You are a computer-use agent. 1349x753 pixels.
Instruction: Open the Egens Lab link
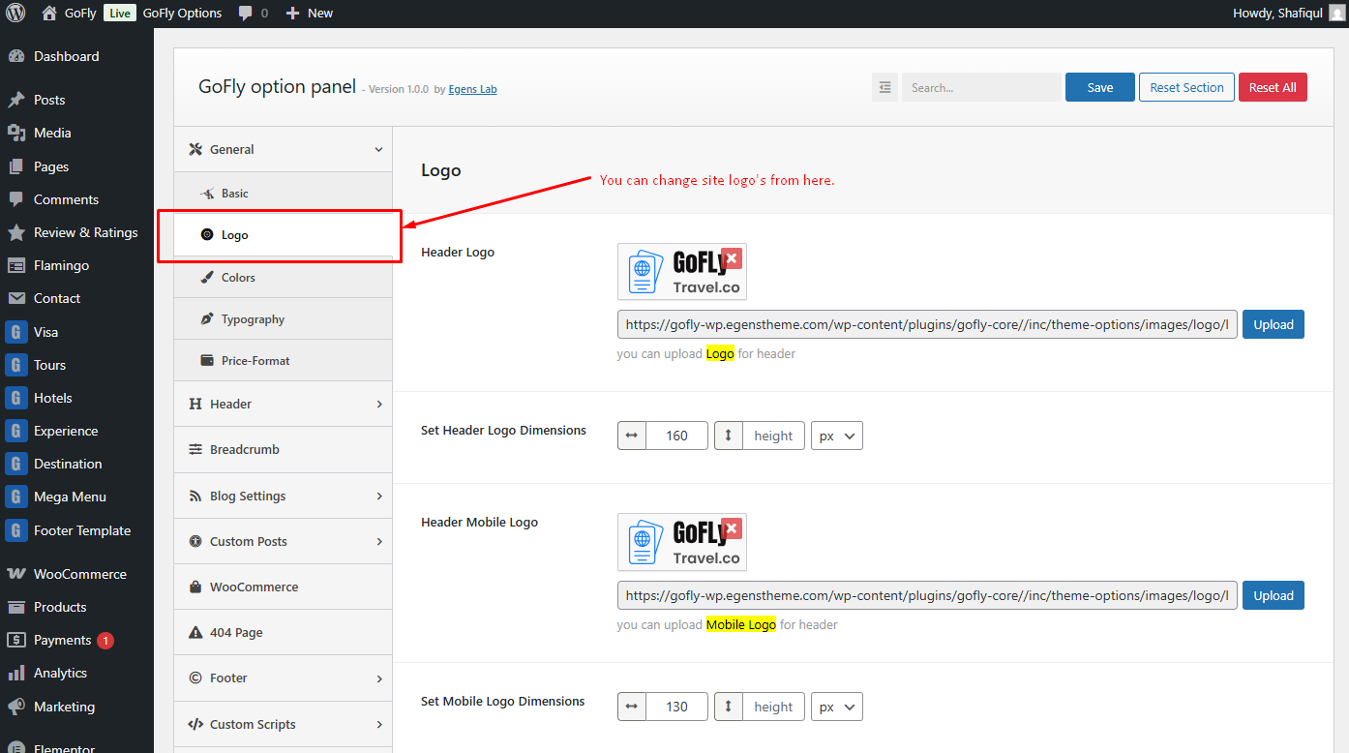click(472, 89)
